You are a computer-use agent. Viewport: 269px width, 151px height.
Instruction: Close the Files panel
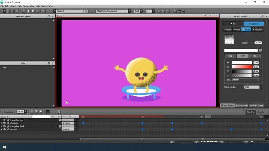[53, 63]
